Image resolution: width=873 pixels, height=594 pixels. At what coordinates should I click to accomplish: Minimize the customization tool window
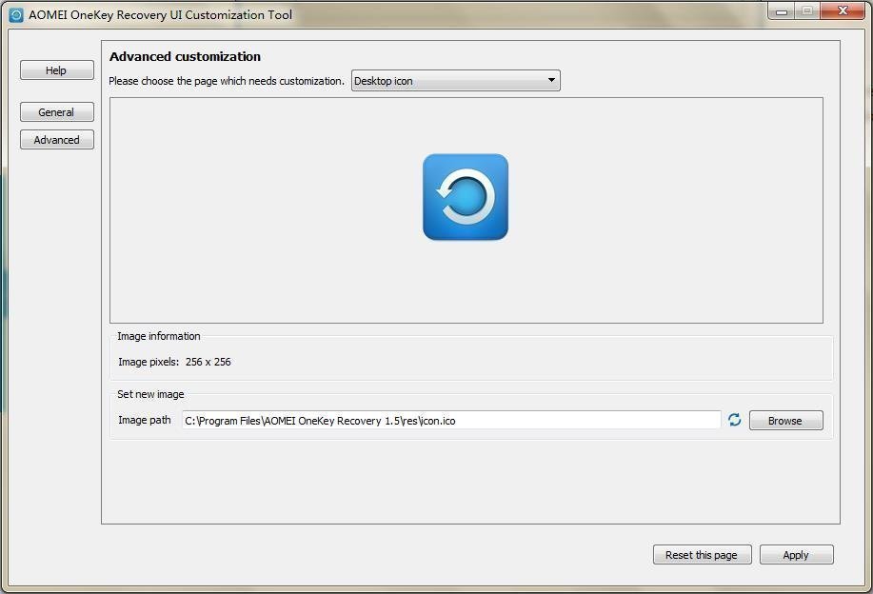pos(782,11)
